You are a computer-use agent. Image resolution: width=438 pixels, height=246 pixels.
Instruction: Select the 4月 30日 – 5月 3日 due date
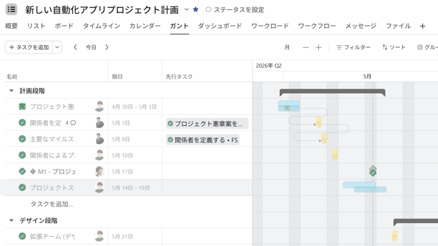[x=134, y=107]
